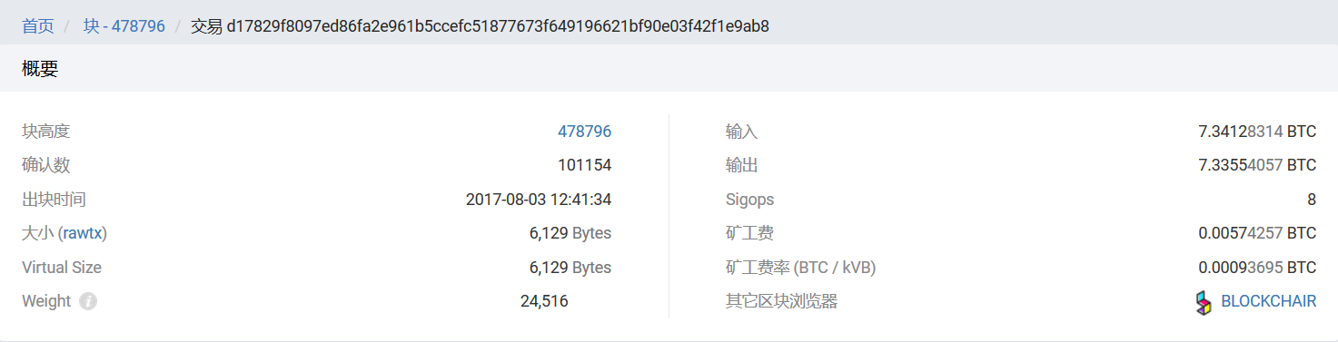Click the Weight info icon
1338x342 pixels.
(x=88, y=301)
